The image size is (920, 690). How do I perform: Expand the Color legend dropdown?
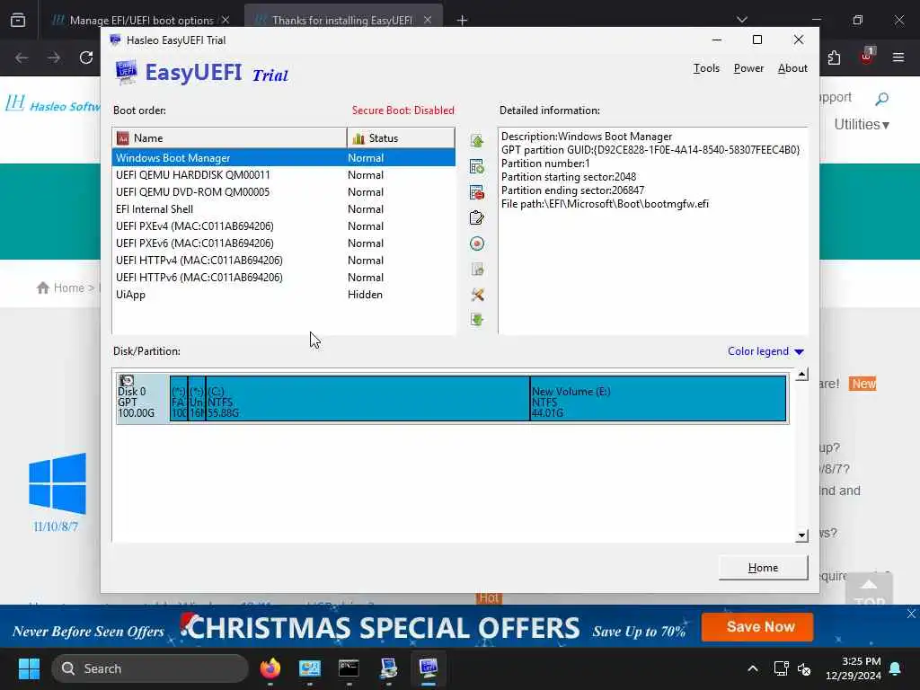765,351
